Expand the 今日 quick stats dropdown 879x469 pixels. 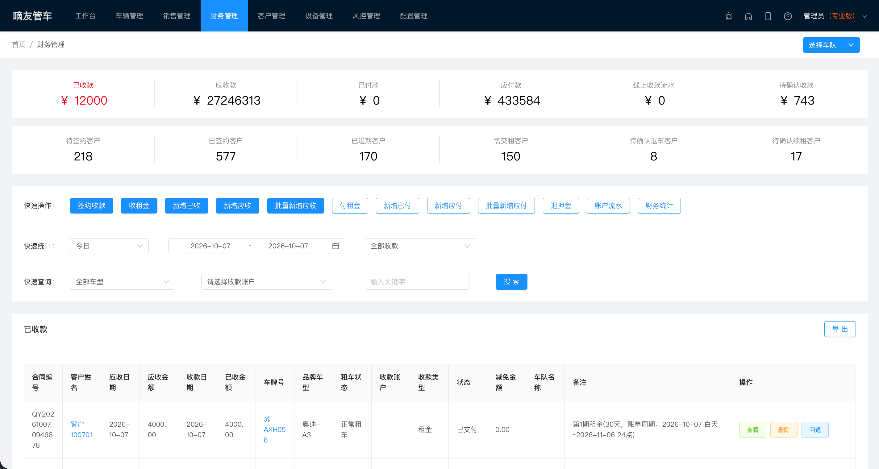109,246
